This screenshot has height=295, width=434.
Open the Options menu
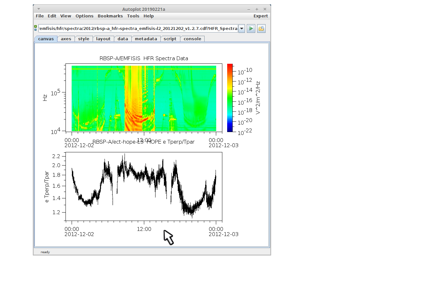(x=84, y=16)
